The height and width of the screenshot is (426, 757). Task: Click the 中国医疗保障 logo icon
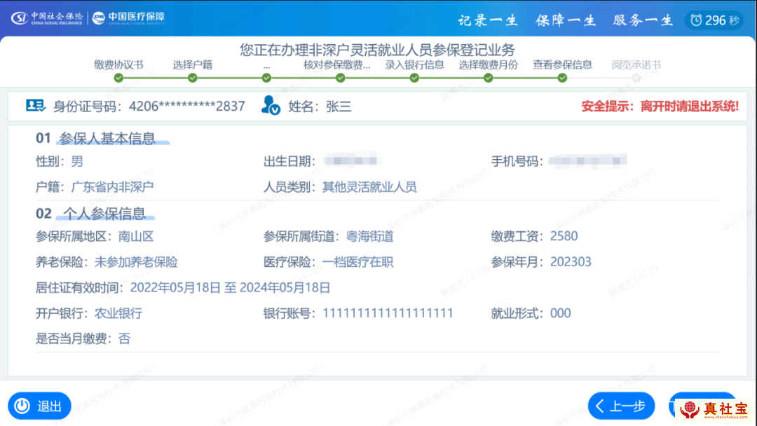tap(100, 18)
